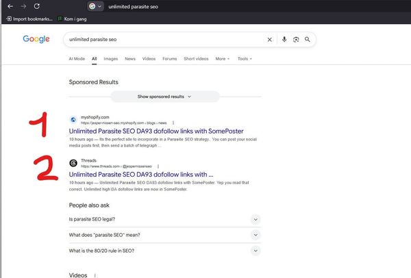Open Unlimited Parasite SEO DA93 SomePoster myshopify link
This screenshot has height=278, width=411.
coord(156,131)
